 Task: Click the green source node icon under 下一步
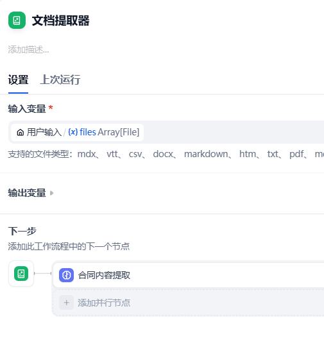(21, 274)
